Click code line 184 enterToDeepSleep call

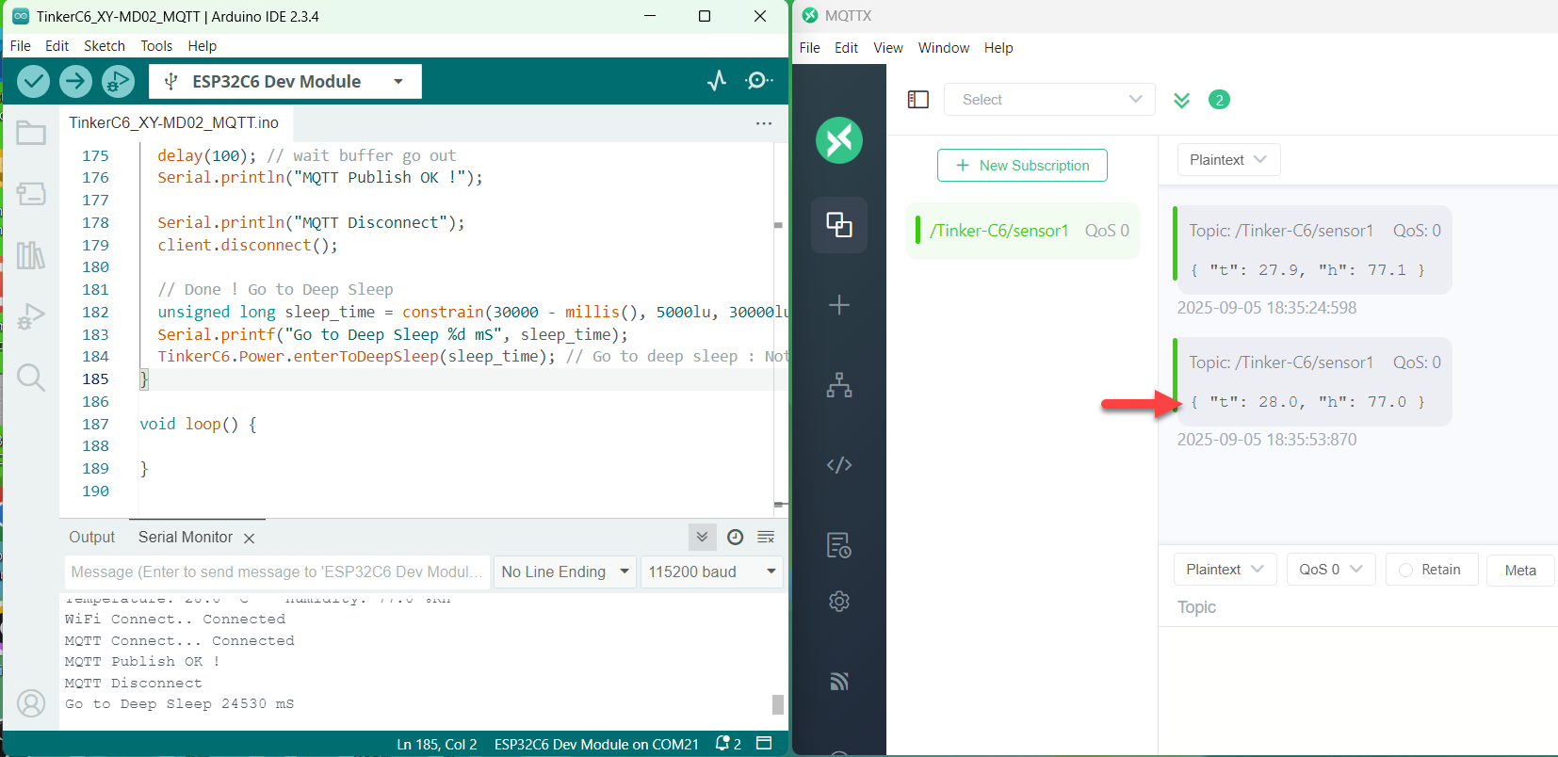pyautogui.click(x=356, y=356)
